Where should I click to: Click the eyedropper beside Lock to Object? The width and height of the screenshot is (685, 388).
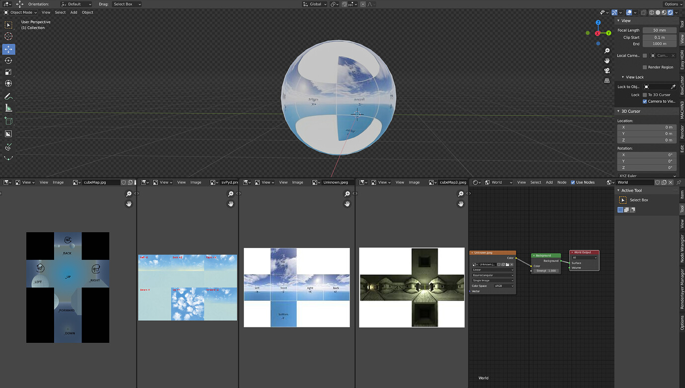pyautogui.click(x=673, y=87)
